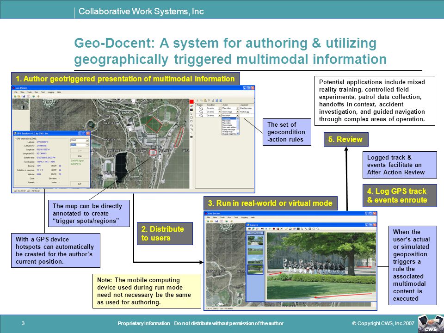The image size is (444, 333).
Task: Collapse the Action dropdown showing No action
Action: tap(238, 116)
